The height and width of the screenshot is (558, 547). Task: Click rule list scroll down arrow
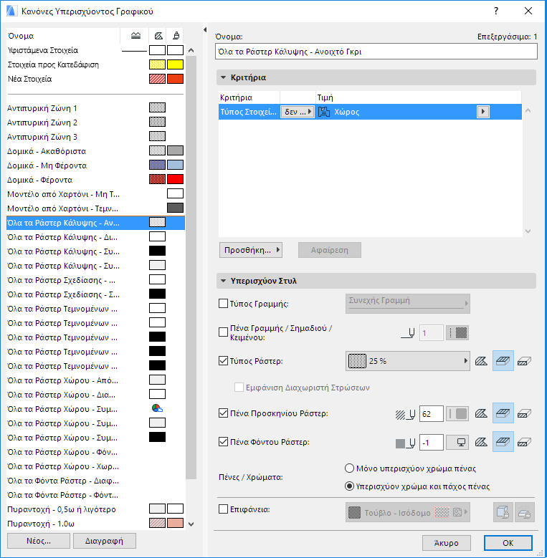[x=191, y=524]
